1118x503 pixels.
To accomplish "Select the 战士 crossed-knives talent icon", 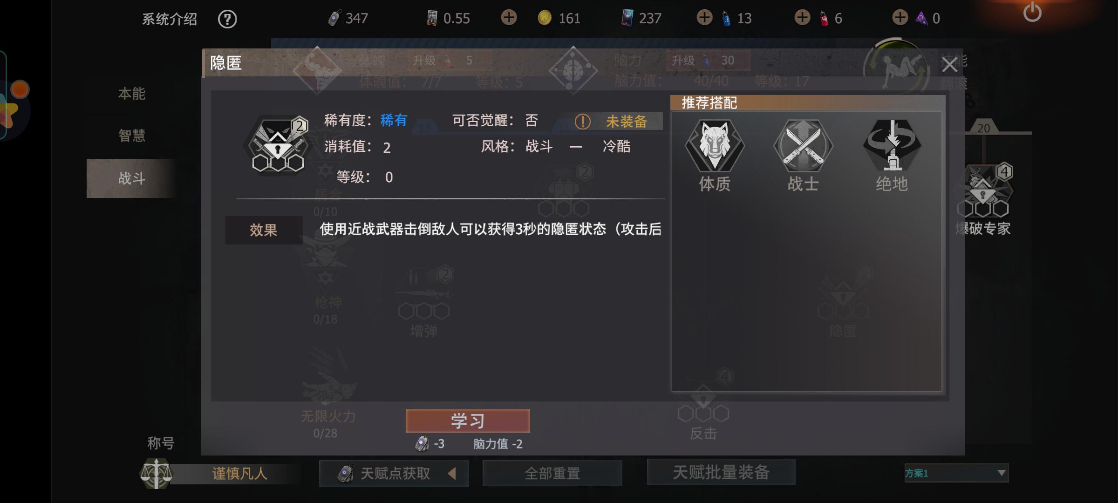I will click(x=803, y=145).
